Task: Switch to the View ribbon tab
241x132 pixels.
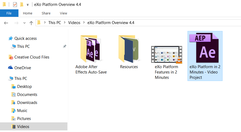Action: pyautogui.click(x=63, y=13)
